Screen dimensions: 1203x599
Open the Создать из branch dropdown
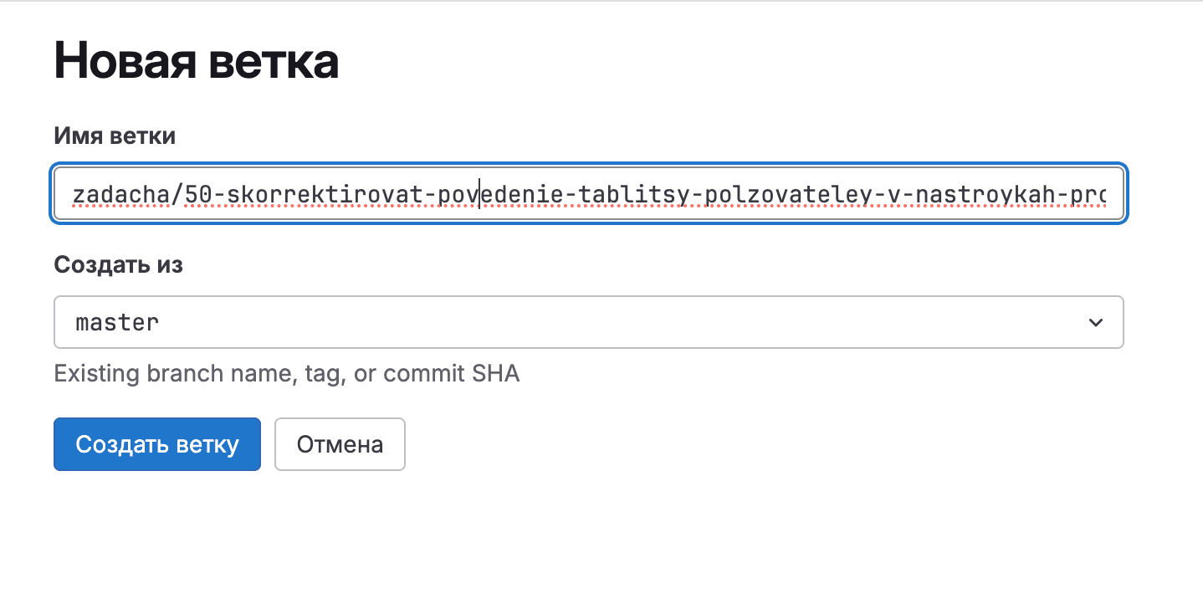(588, 322)
